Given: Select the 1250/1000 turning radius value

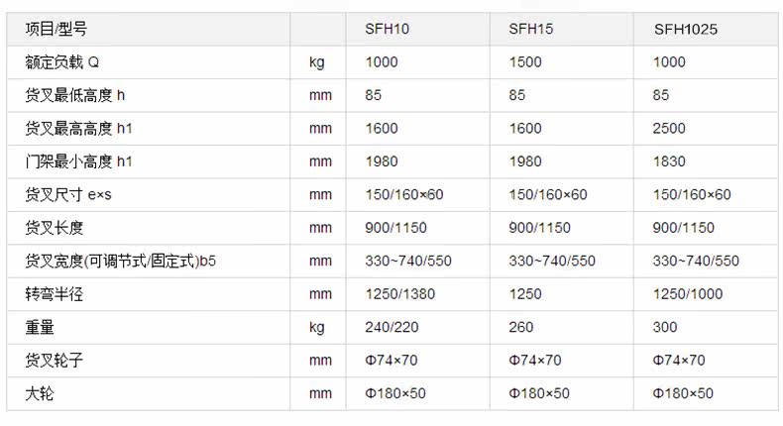Looking at the screenshot, I should (x=684, y=294).
